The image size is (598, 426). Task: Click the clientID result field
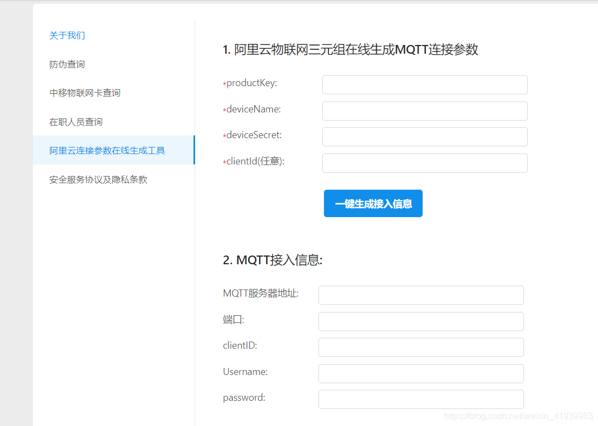click(x=421, y=347)
